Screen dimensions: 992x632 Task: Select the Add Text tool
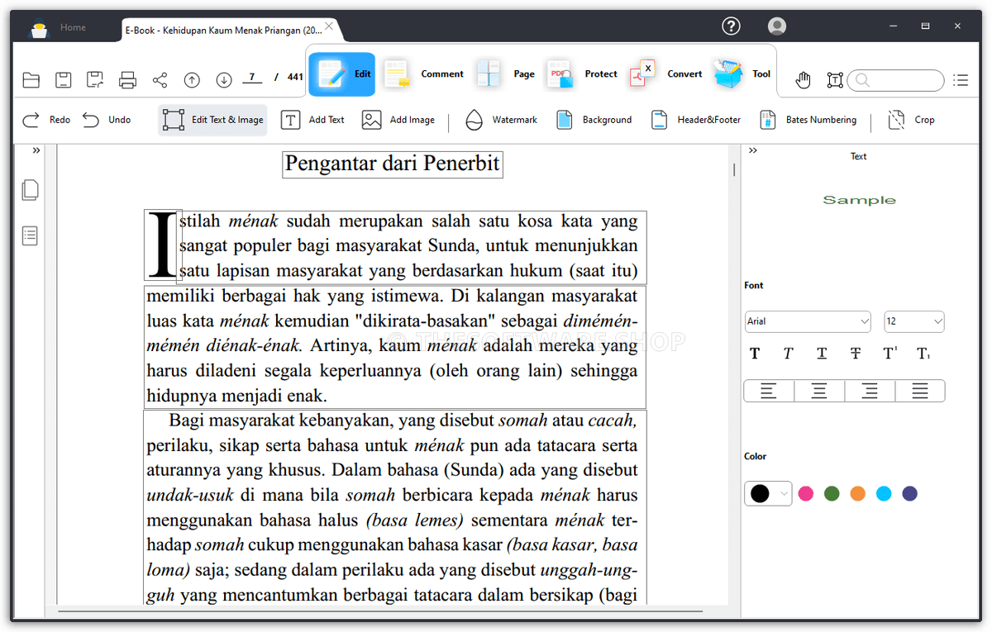(312, 120)
